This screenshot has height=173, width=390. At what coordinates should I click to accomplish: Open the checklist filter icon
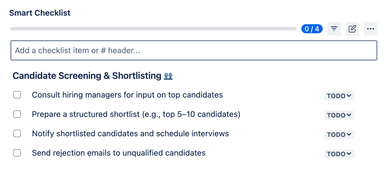tap(334, 29)
